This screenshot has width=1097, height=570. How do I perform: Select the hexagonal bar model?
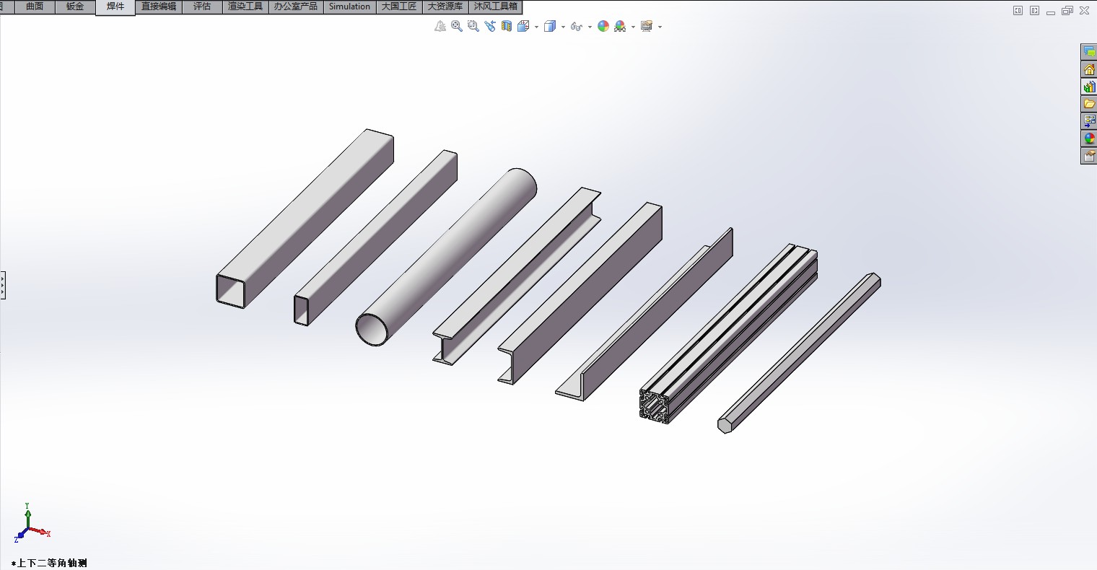coord(799,353)
